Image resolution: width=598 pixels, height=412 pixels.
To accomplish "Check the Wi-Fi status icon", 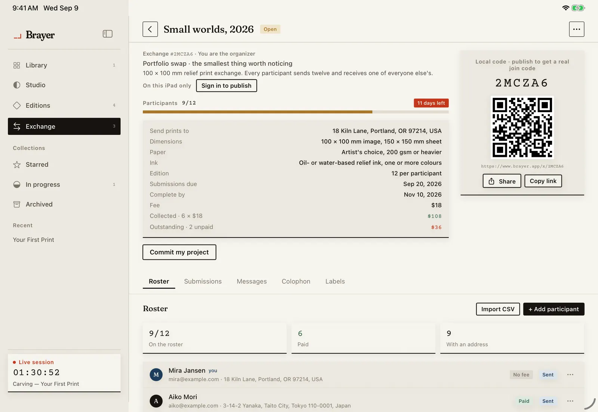I will (566, 8).
